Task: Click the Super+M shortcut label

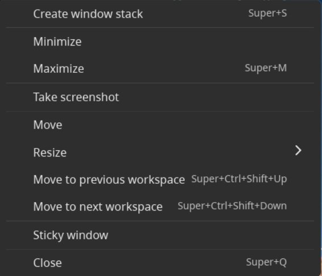Action: pos(266,68)
